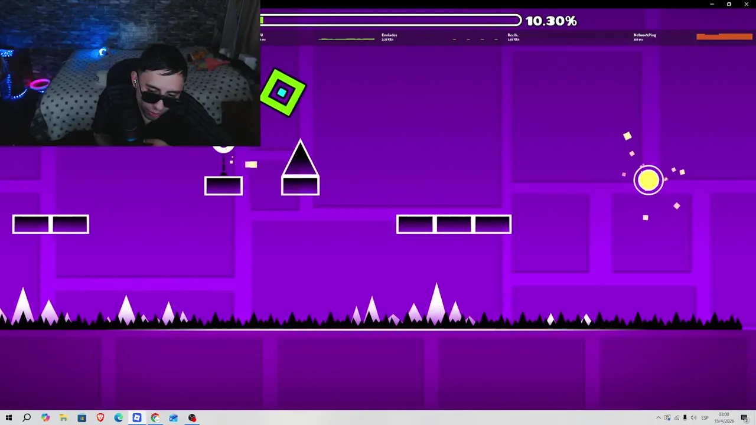Open File Explorer from taskbar
The height and width of the screenshot is (425, 756).
pyautogui.click(x=63, y=418)
